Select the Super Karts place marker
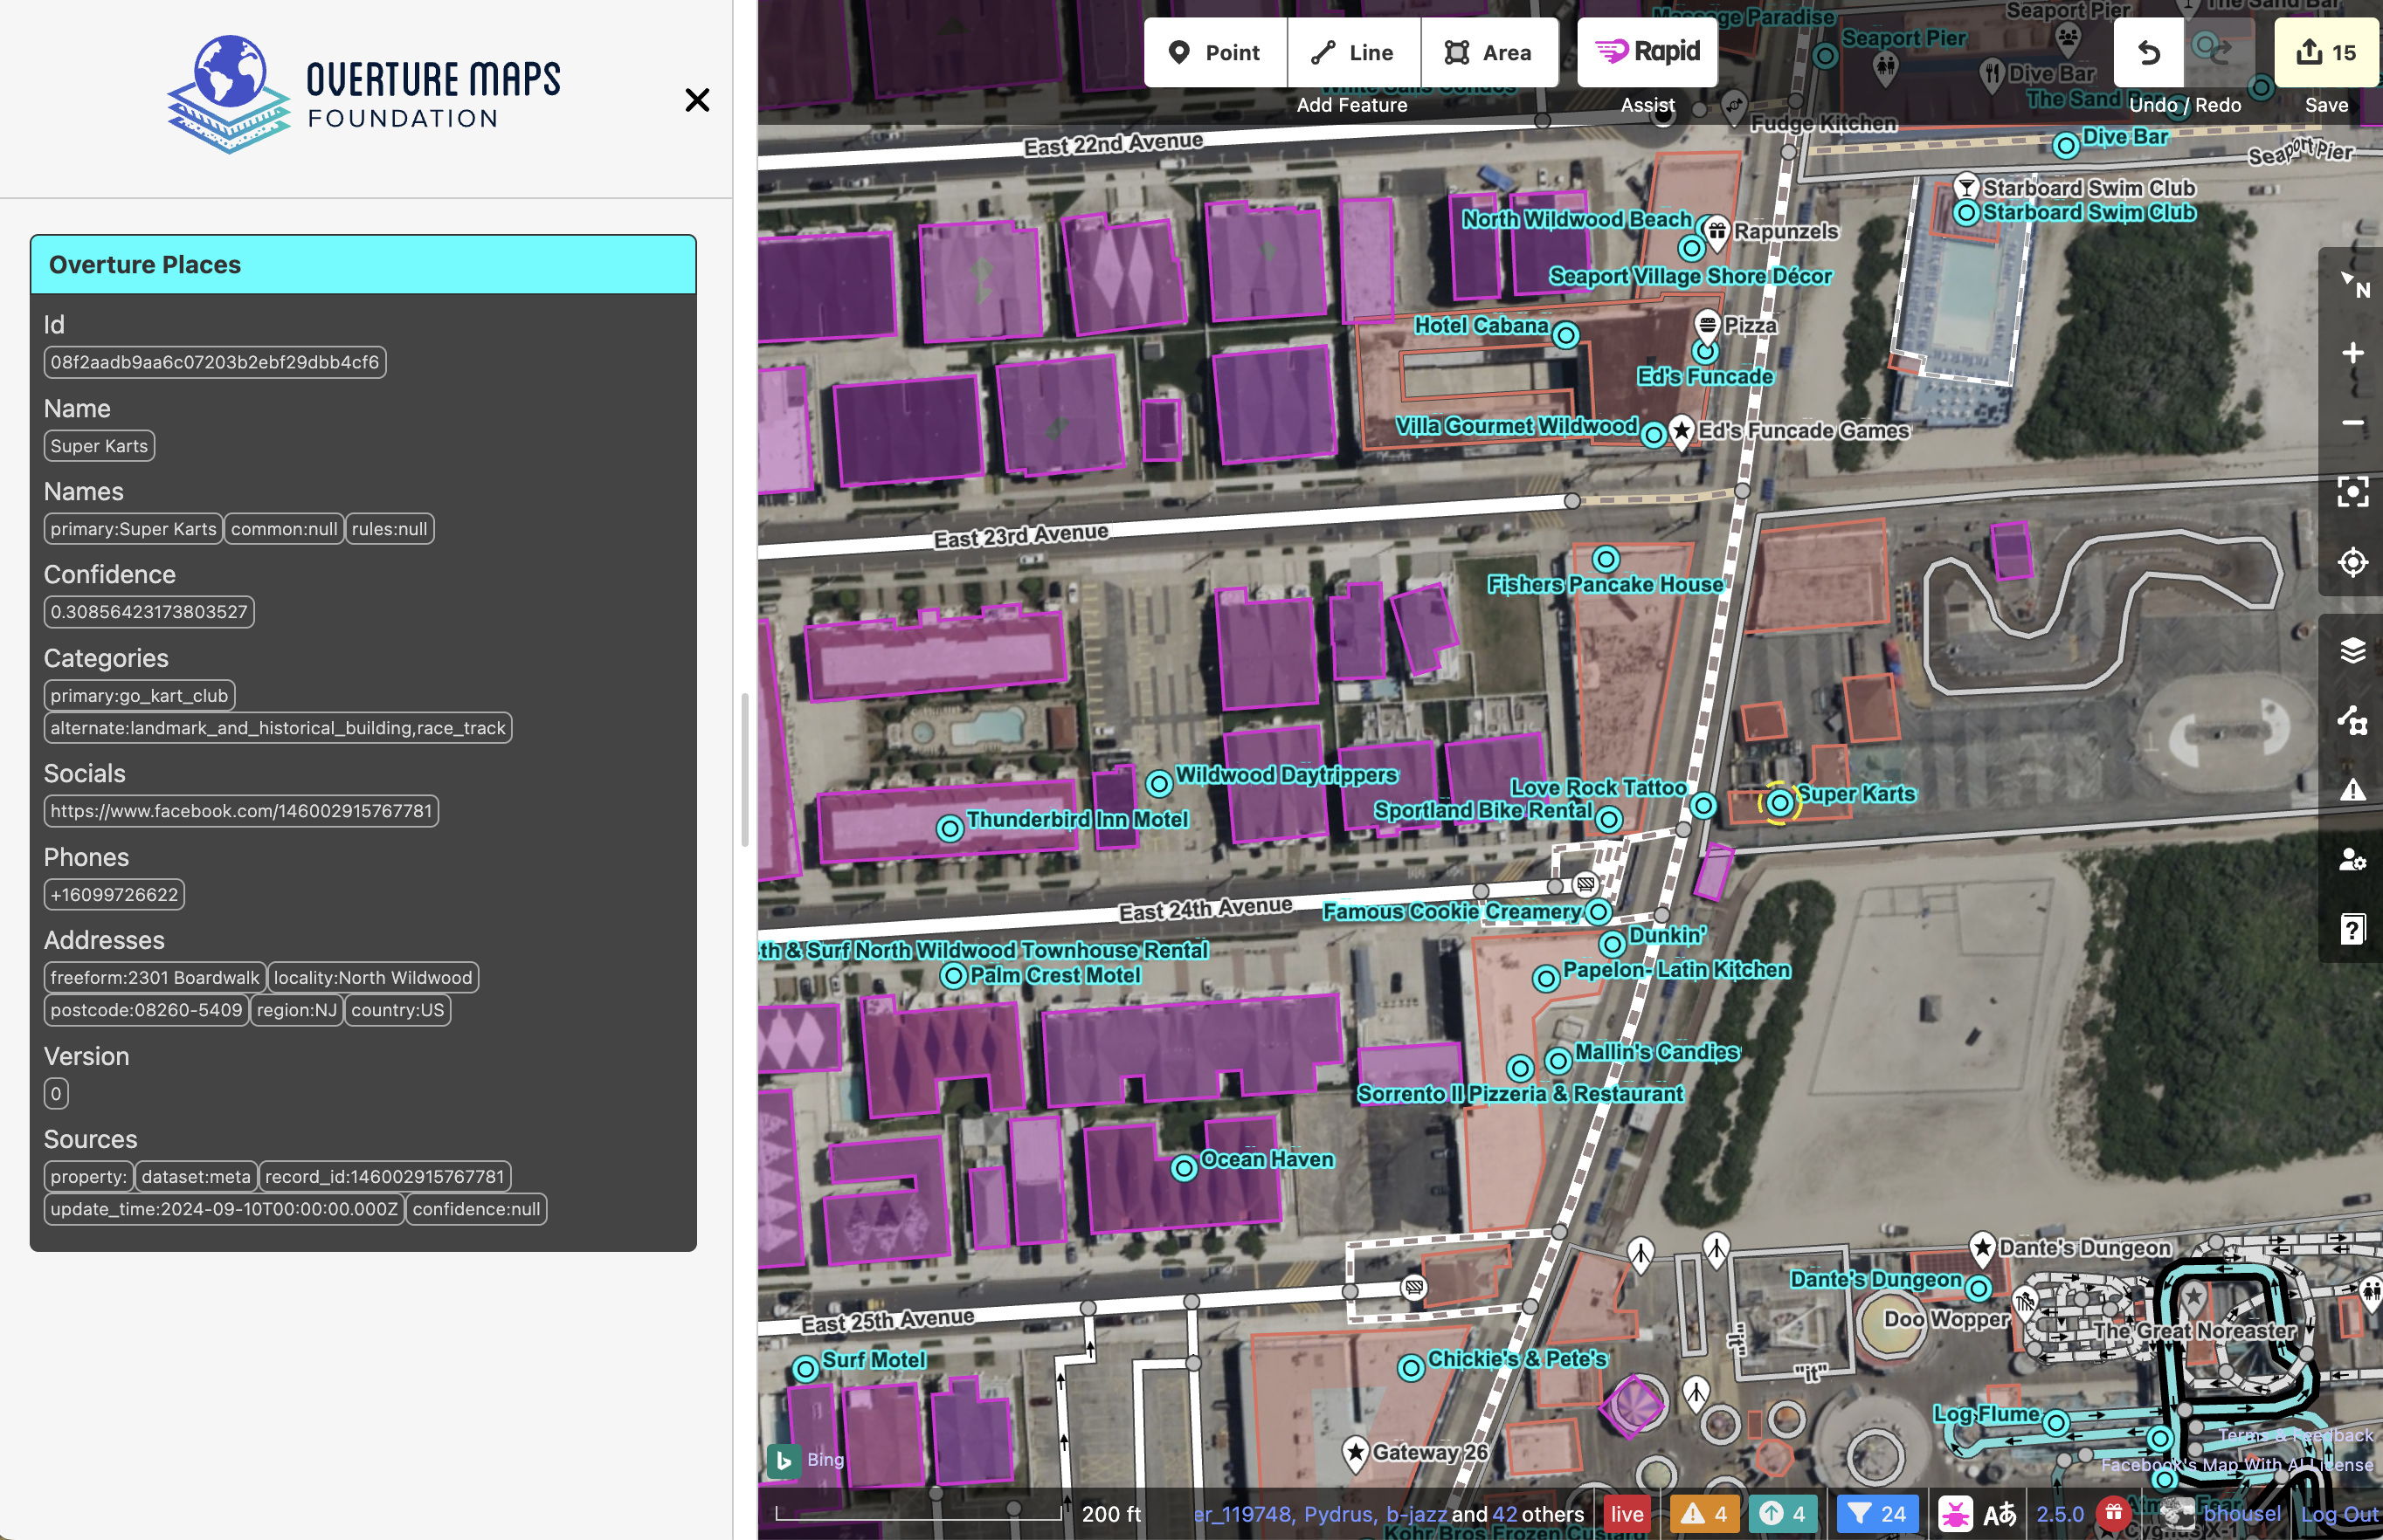This screenshot has height=1540, width=2383. 1779,803
